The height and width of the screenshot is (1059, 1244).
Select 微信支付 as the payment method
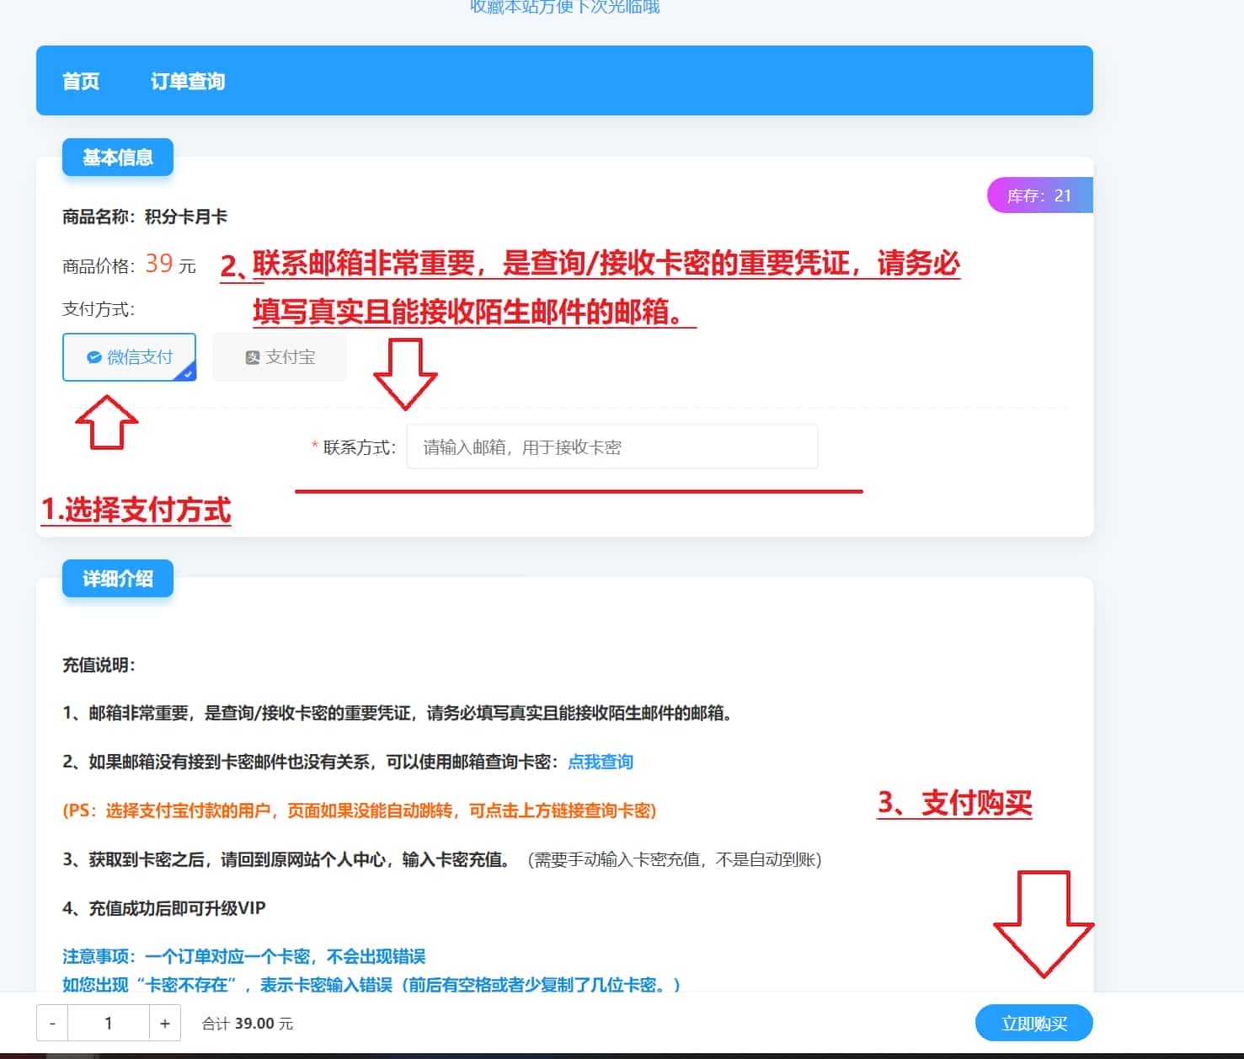pyautogui.click(x=130, y=357)
